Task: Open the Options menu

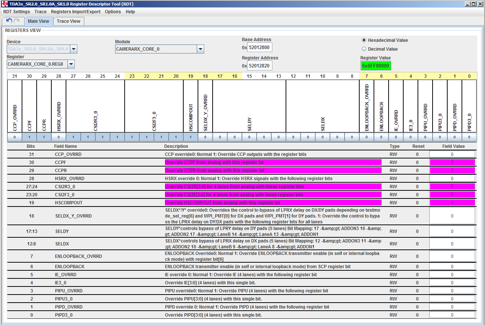Action: 113,12
